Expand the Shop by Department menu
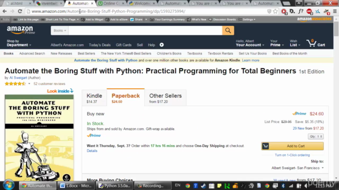Screen dimensions: 339x190 point(19,43)
